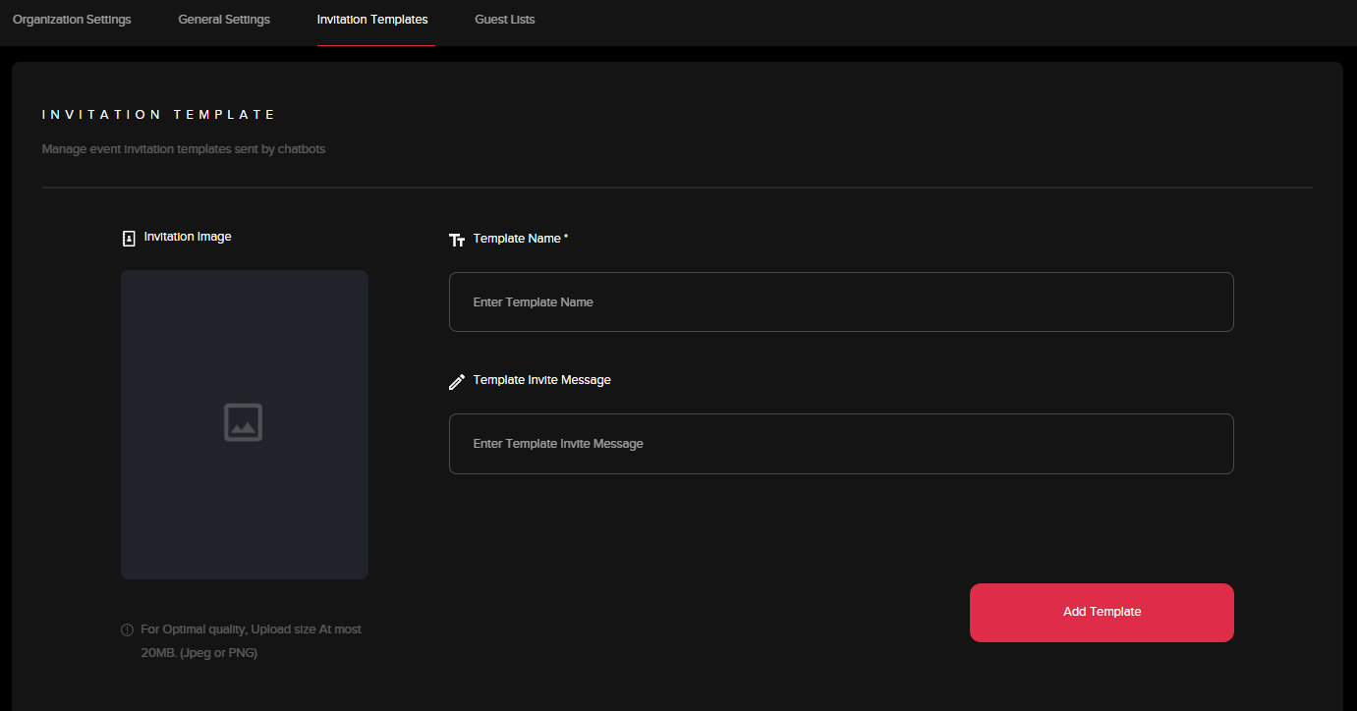Image resolution: width=1357 pixels, height=711 pixels.
Task: Click the Invitation Image label
Action: point(188,237)
